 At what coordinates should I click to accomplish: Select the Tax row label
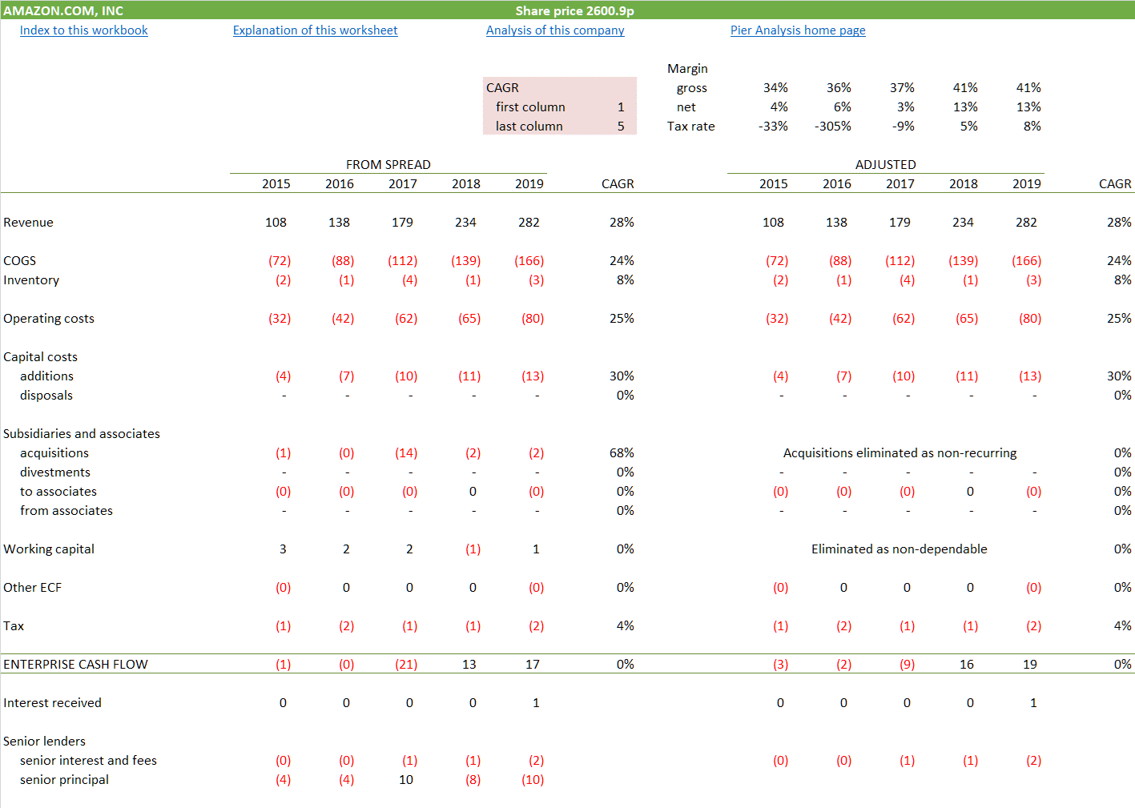pyautogui.click(x=14, y=626)
